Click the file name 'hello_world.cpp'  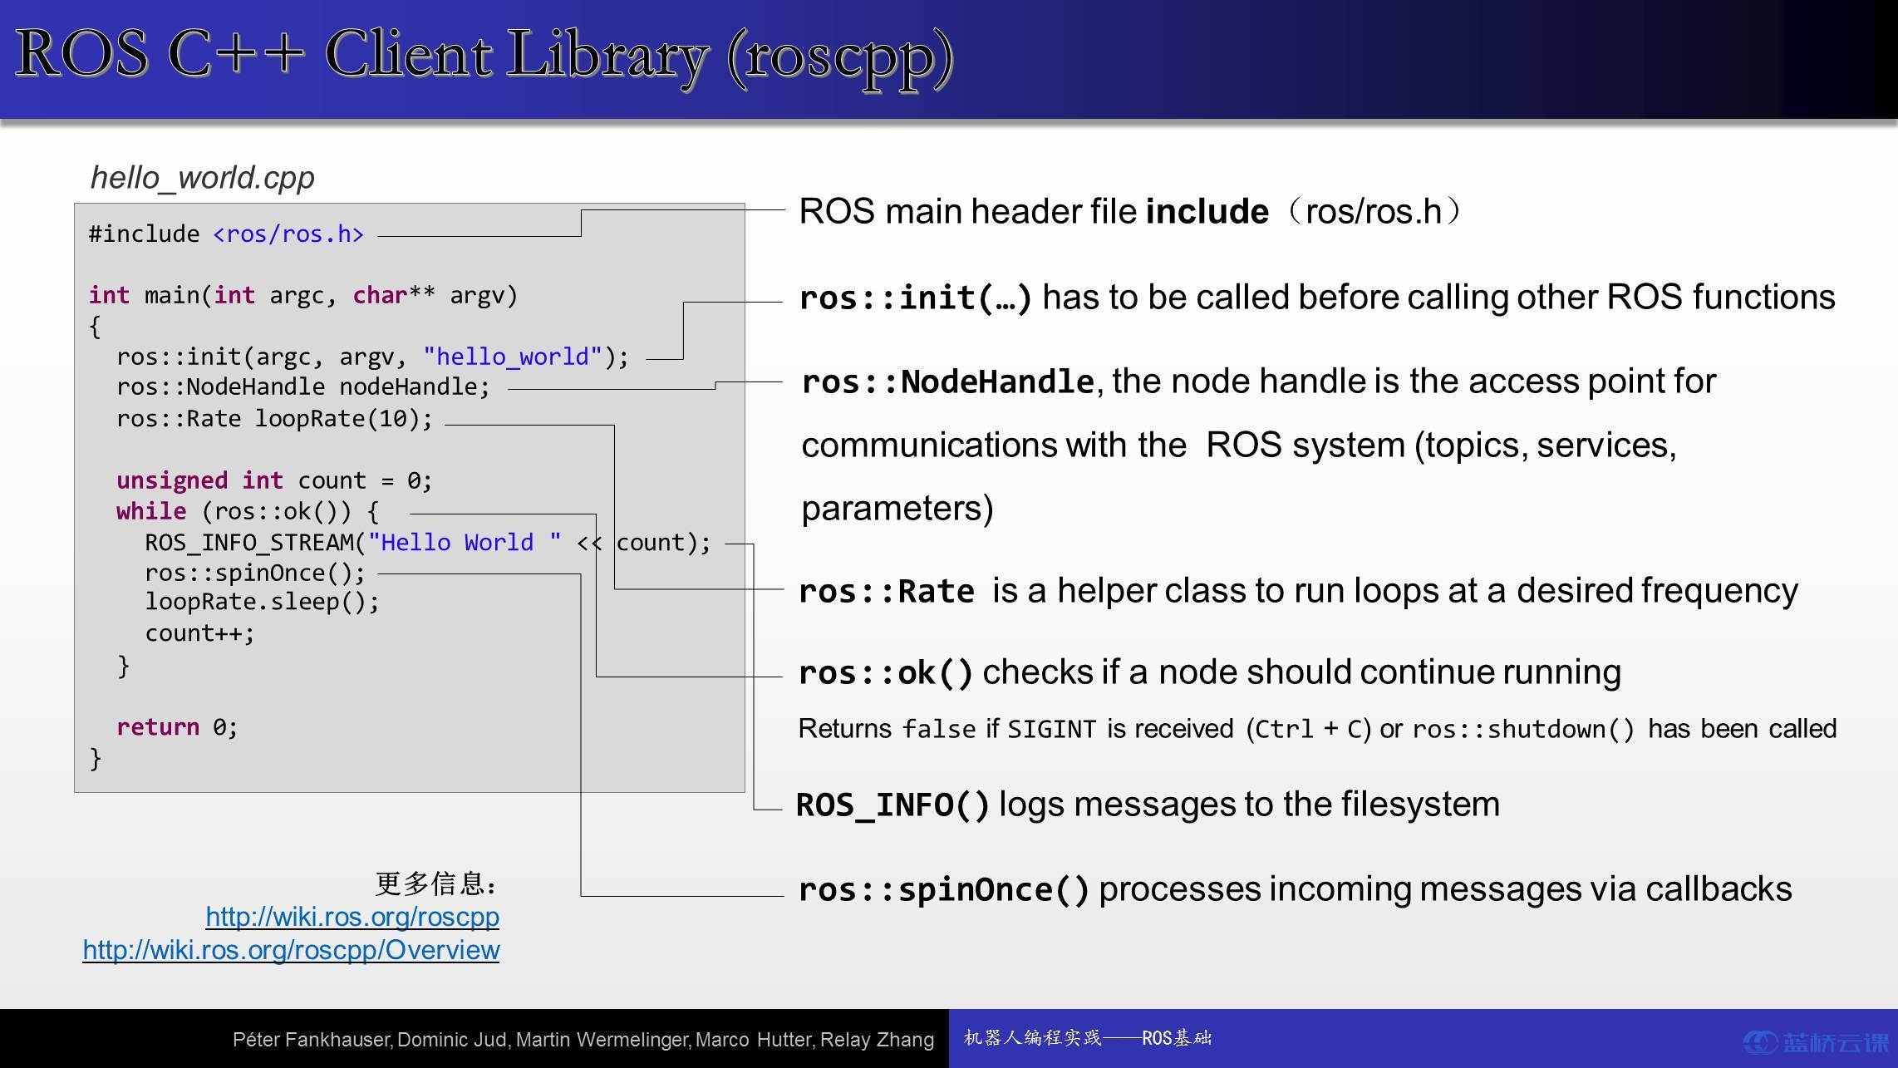(202, 177)
